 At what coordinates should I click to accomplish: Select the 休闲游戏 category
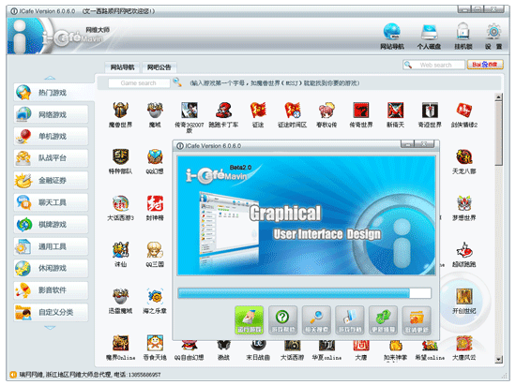pos(51,269)
